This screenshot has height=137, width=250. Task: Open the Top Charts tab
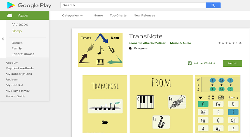pos(118,15)
